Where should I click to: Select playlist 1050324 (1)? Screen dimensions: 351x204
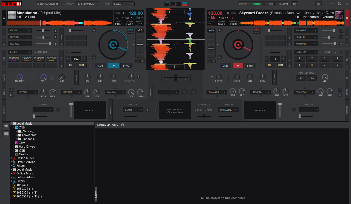(x=24, y=189)
